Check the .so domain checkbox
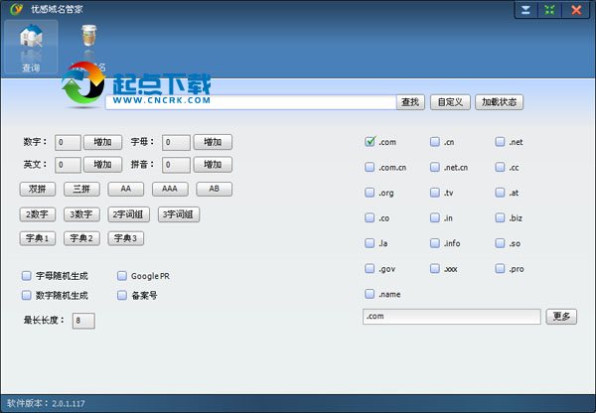596x413 pixels. pyautogui.click(x=501, y=243)
